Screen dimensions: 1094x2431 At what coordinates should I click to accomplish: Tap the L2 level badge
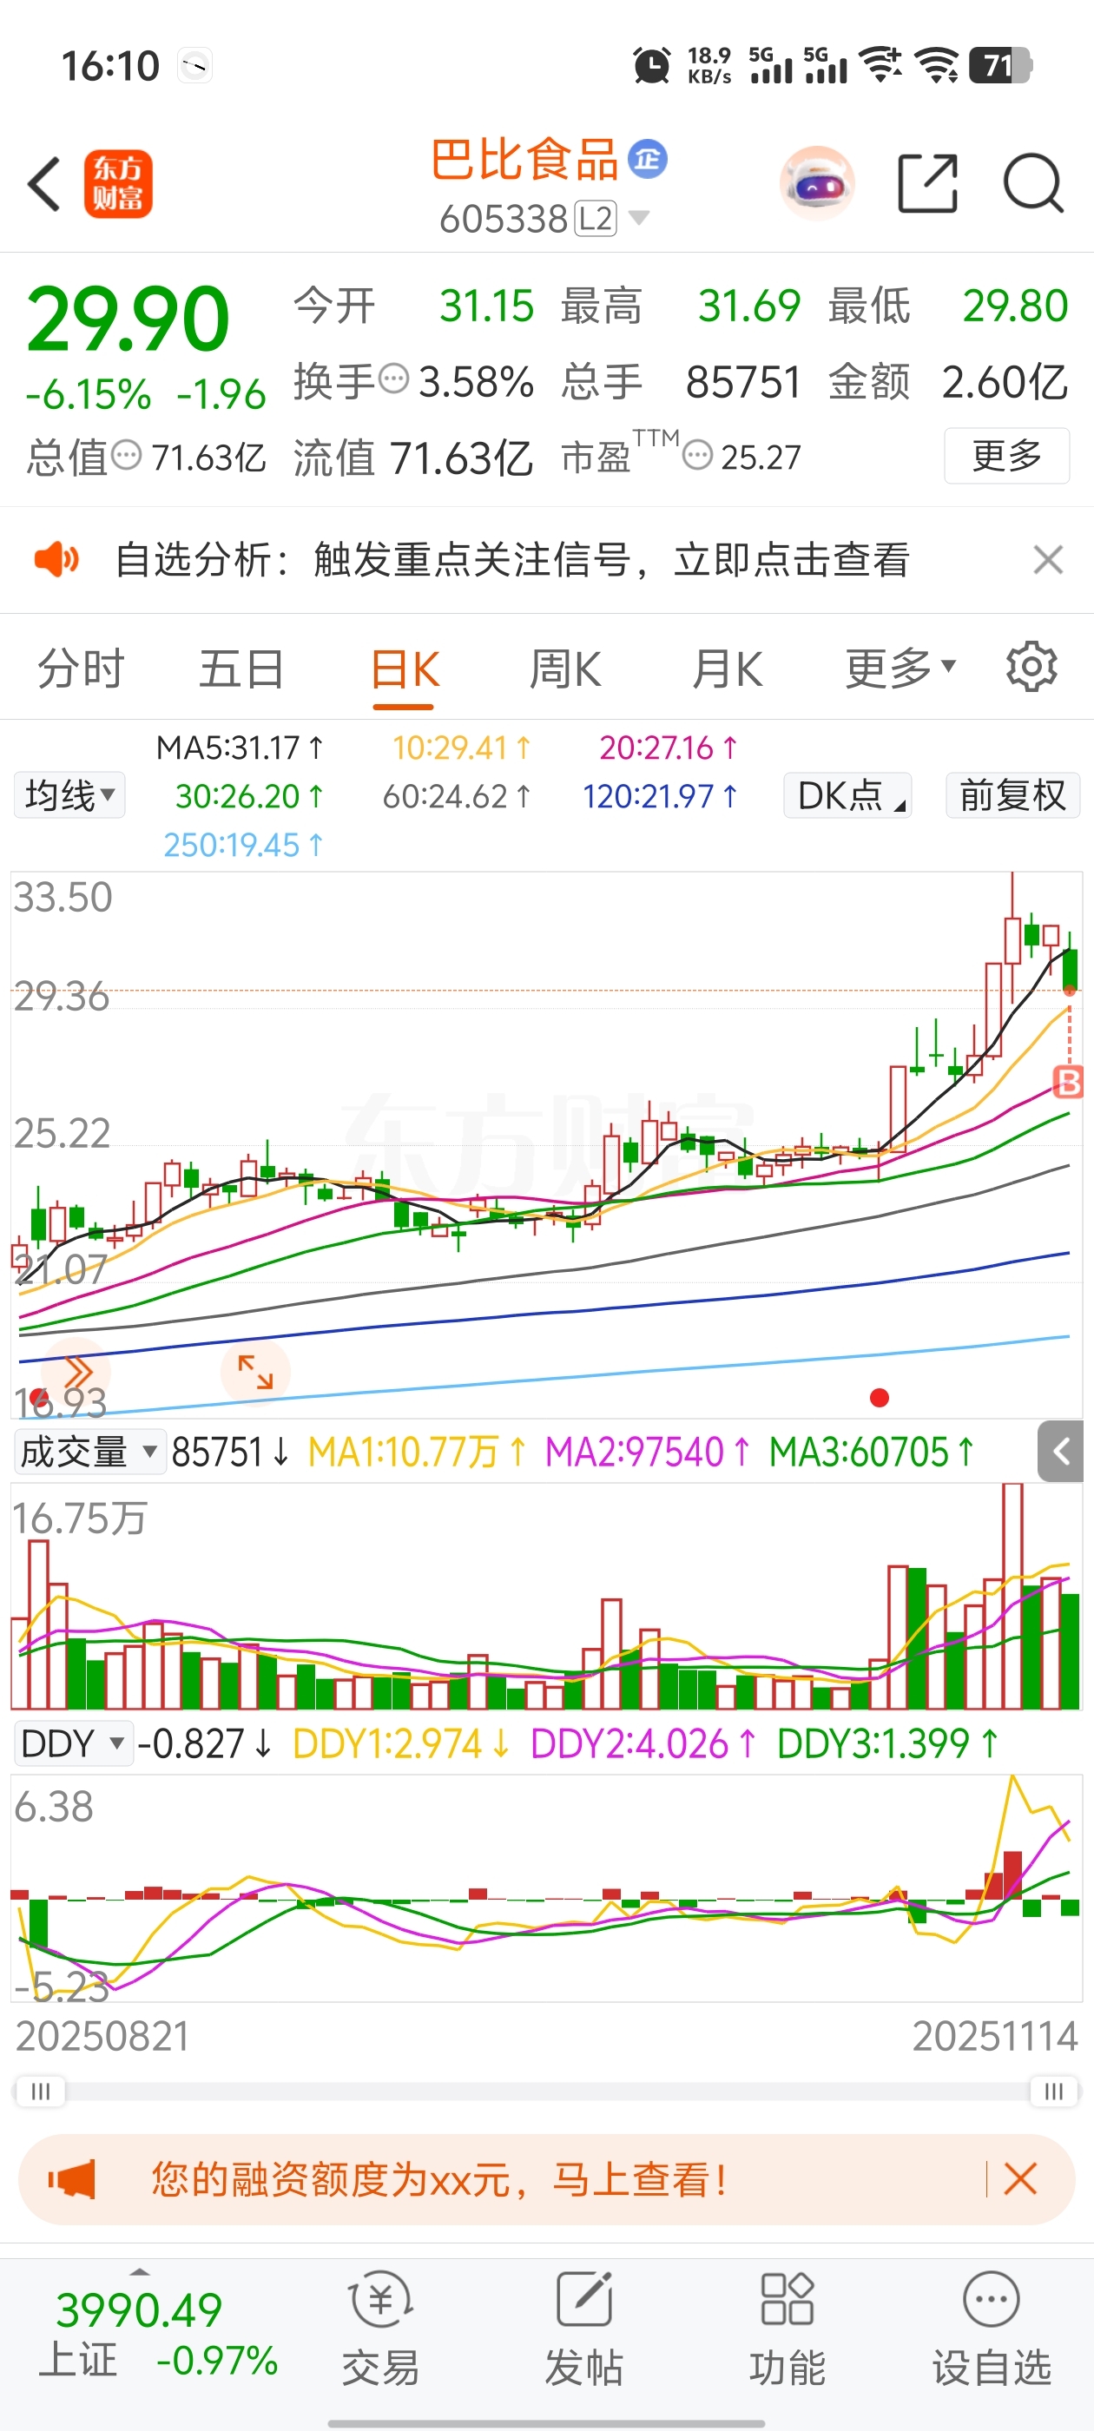(596, 219)
